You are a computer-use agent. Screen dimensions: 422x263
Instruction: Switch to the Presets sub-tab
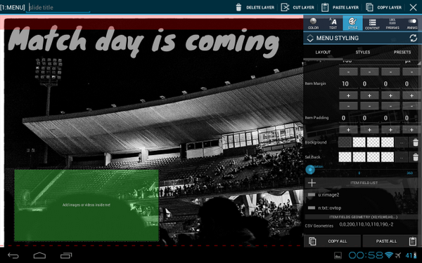[x=402, y=52]
